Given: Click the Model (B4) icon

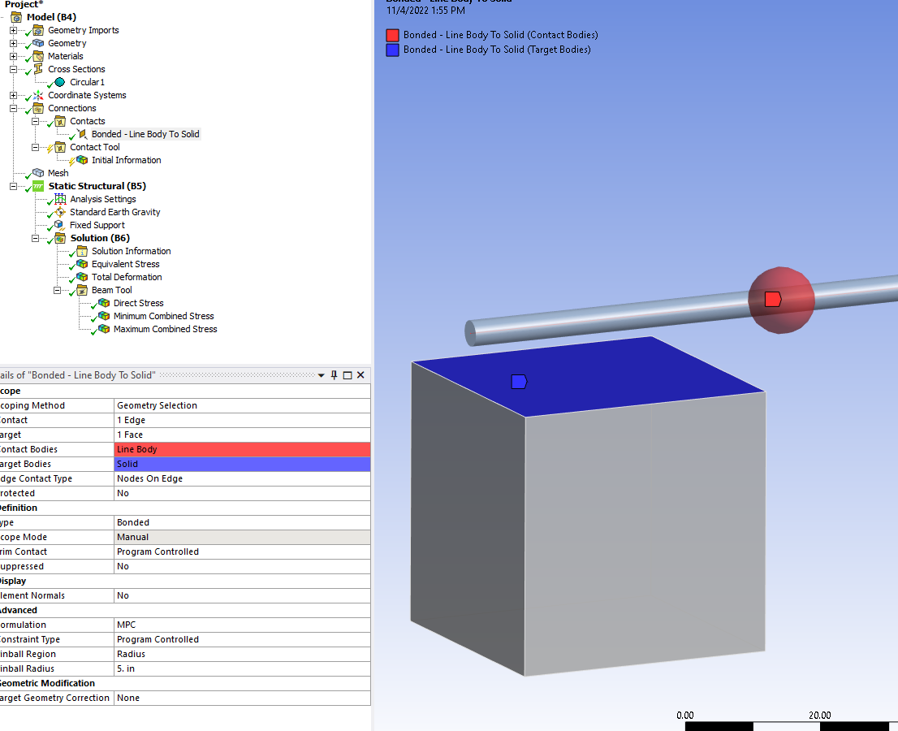Looking at the screenshot, I should click(16, 17).
